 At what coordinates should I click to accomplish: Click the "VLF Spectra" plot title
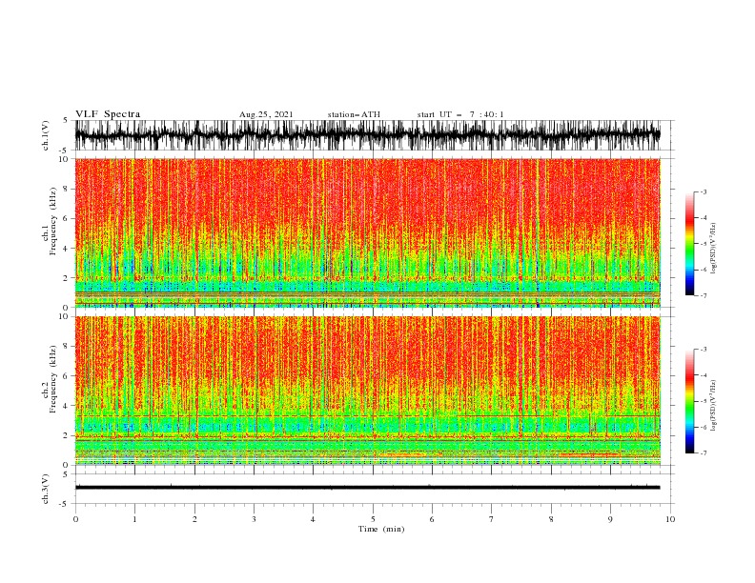click(x=108, y=114)
